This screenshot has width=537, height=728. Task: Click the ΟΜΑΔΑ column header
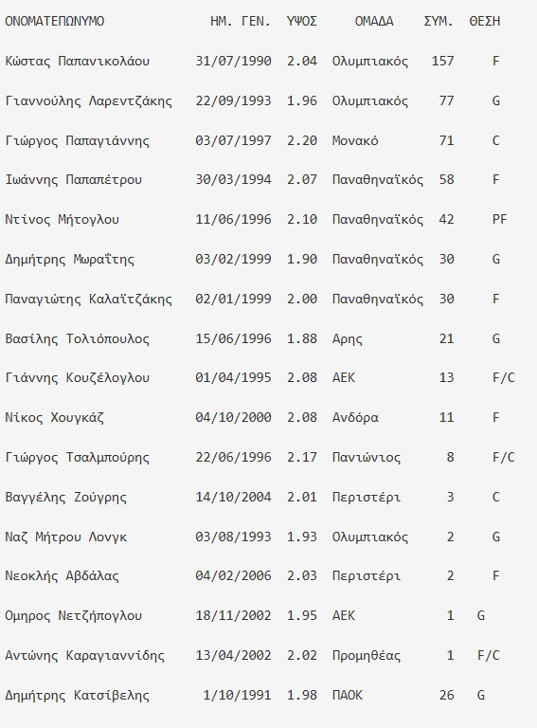374,22
